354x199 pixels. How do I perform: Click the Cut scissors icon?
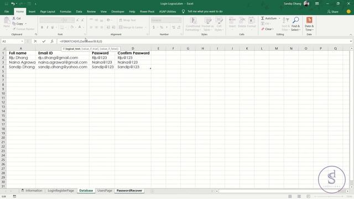coord(14,18)
